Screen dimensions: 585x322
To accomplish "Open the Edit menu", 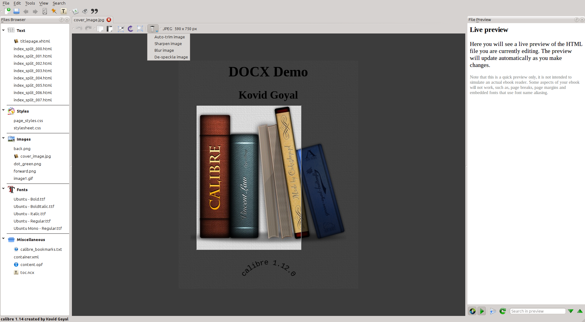I will (17, 3).
